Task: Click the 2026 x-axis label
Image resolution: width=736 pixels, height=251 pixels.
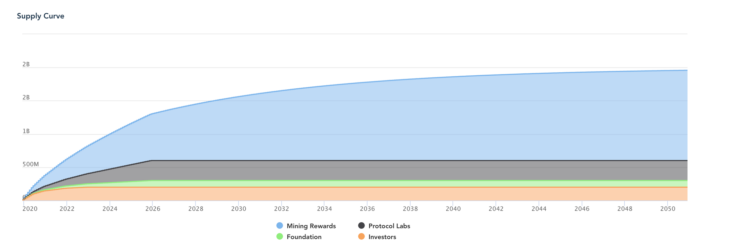Action: [x=153, y=209]
